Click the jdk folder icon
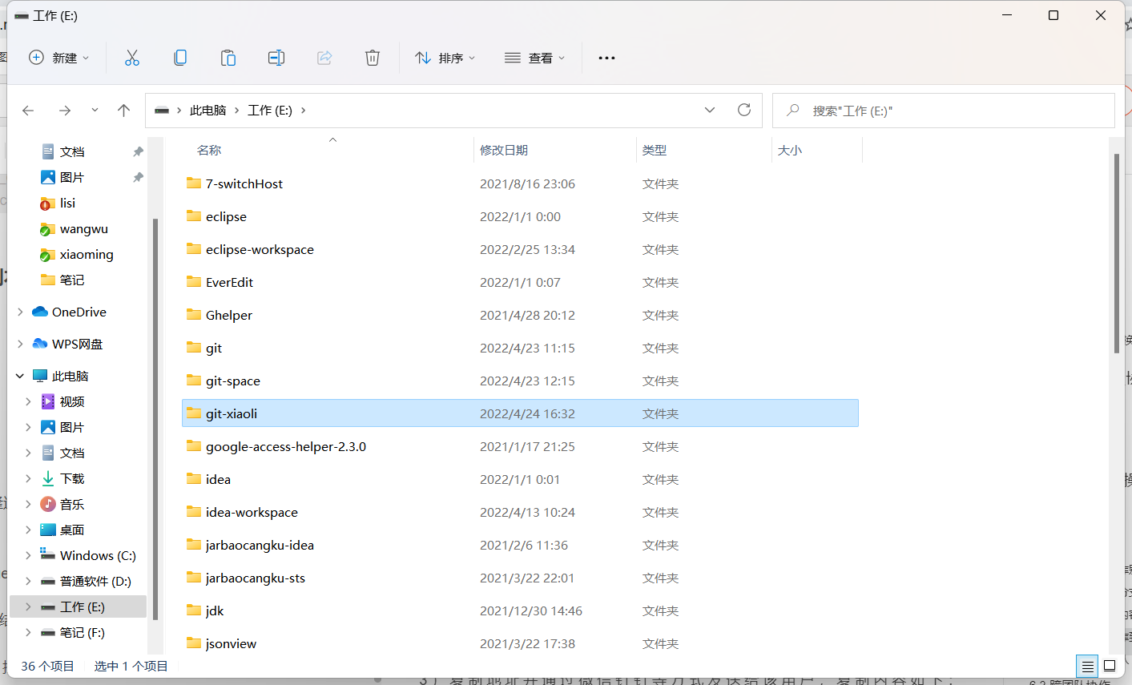Image resolution: width=1132 pixels, height=685 pixels. click(194, 610)
